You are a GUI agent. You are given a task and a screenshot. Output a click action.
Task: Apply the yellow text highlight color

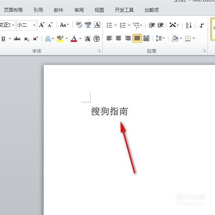(60, 39)
